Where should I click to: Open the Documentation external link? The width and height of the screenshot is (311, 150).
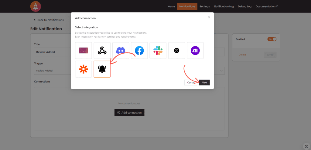(x=267, y=6)
